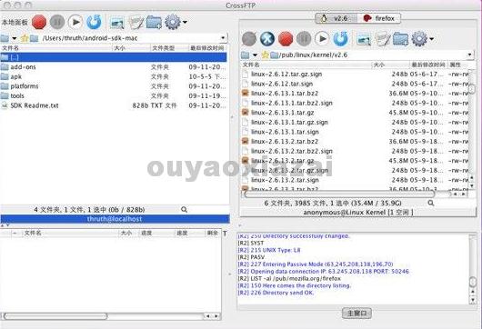Click the edit notepad icon in remote toolbar
The image size is (482, 329).
pyautogui.click(x=383, y=39)
